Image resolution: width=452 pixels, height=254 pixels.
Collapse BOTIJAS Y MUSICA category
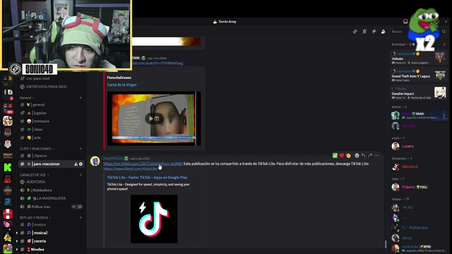(35, 218)
